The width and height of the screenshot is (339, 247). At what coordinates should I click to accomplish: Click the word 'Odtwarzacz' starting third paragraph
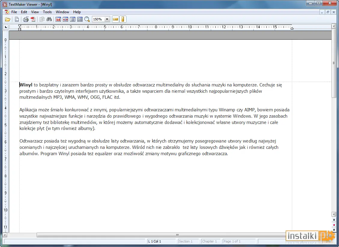coord(31,141)
